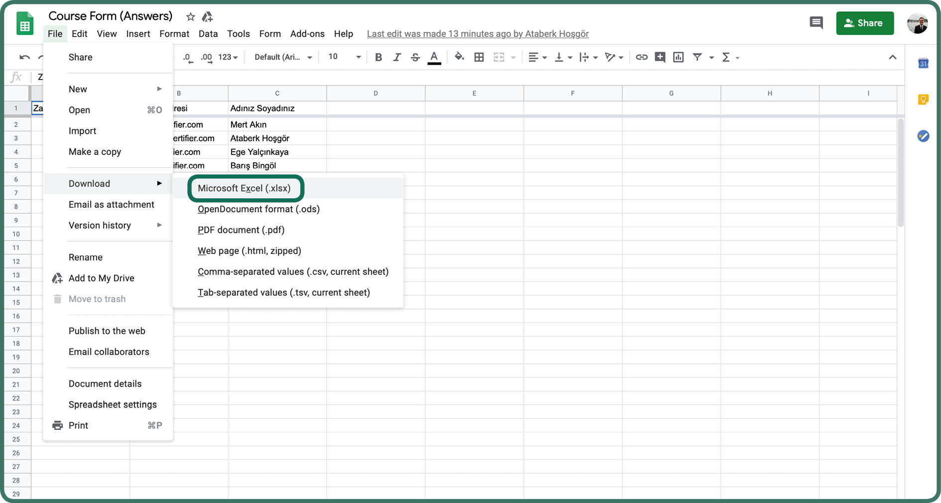The width and height of the screenshot is (941, 503).
Task: Insert a chart icon
Action: click(678, 57)
